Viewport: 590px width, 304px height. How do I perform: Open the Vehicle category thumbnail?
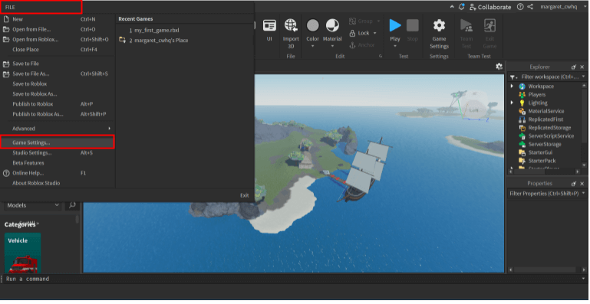(x=22, y=253)
